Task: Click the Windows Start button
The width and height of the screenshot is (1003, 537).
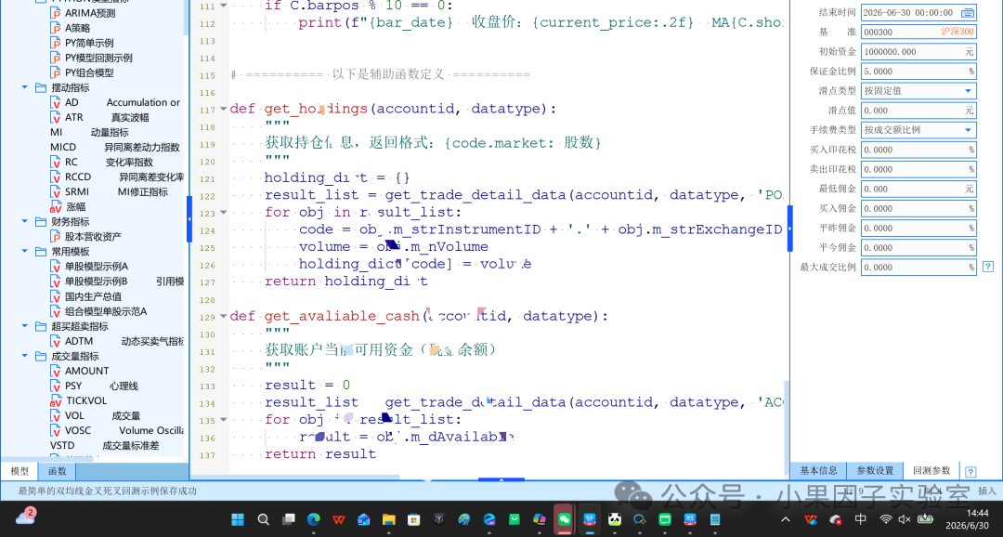Action: point(238,519)
